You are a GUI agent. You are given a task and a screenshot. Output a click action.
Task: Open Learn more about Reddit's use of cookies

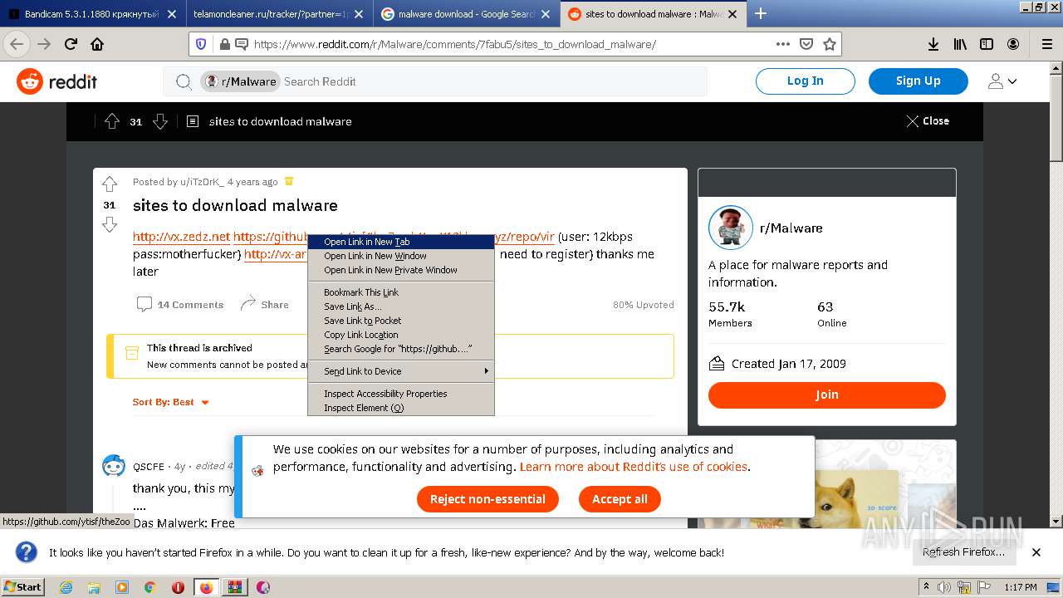pos(634,467)
